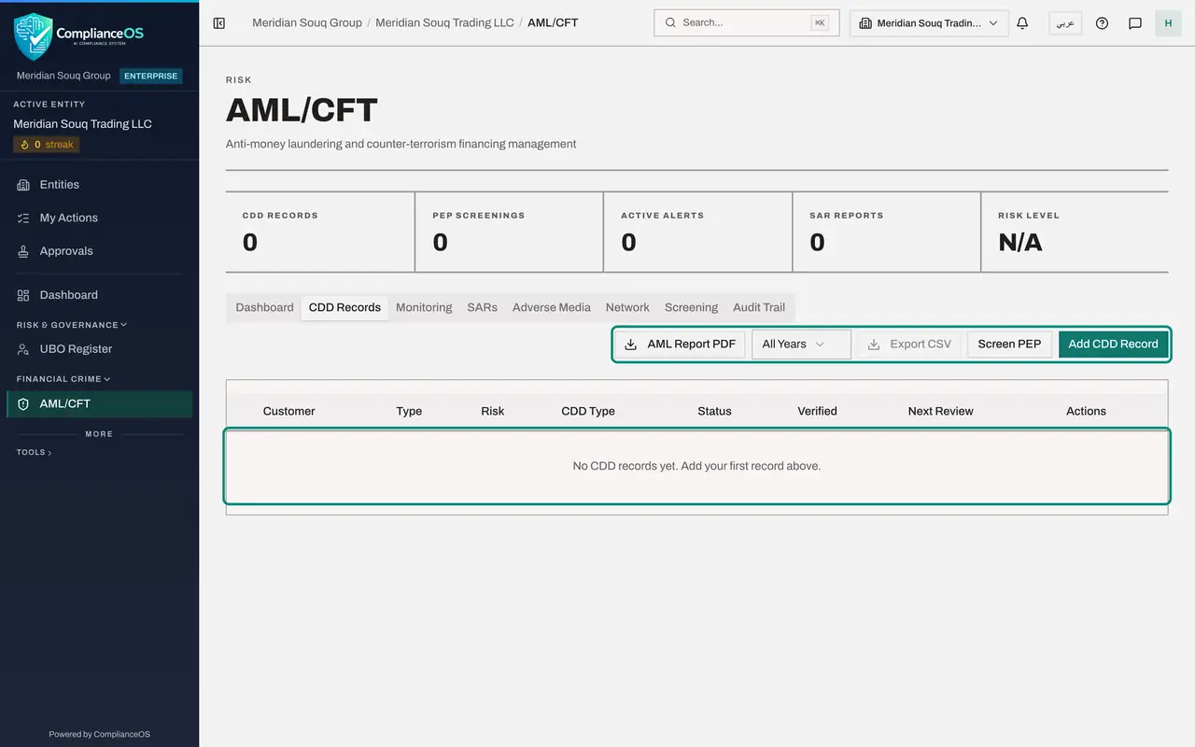Click the Next Review column header

click(x=940, y=411)
